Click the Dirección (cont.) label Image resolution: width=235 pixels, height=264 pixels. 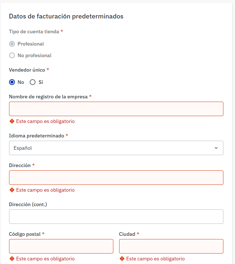28,204
